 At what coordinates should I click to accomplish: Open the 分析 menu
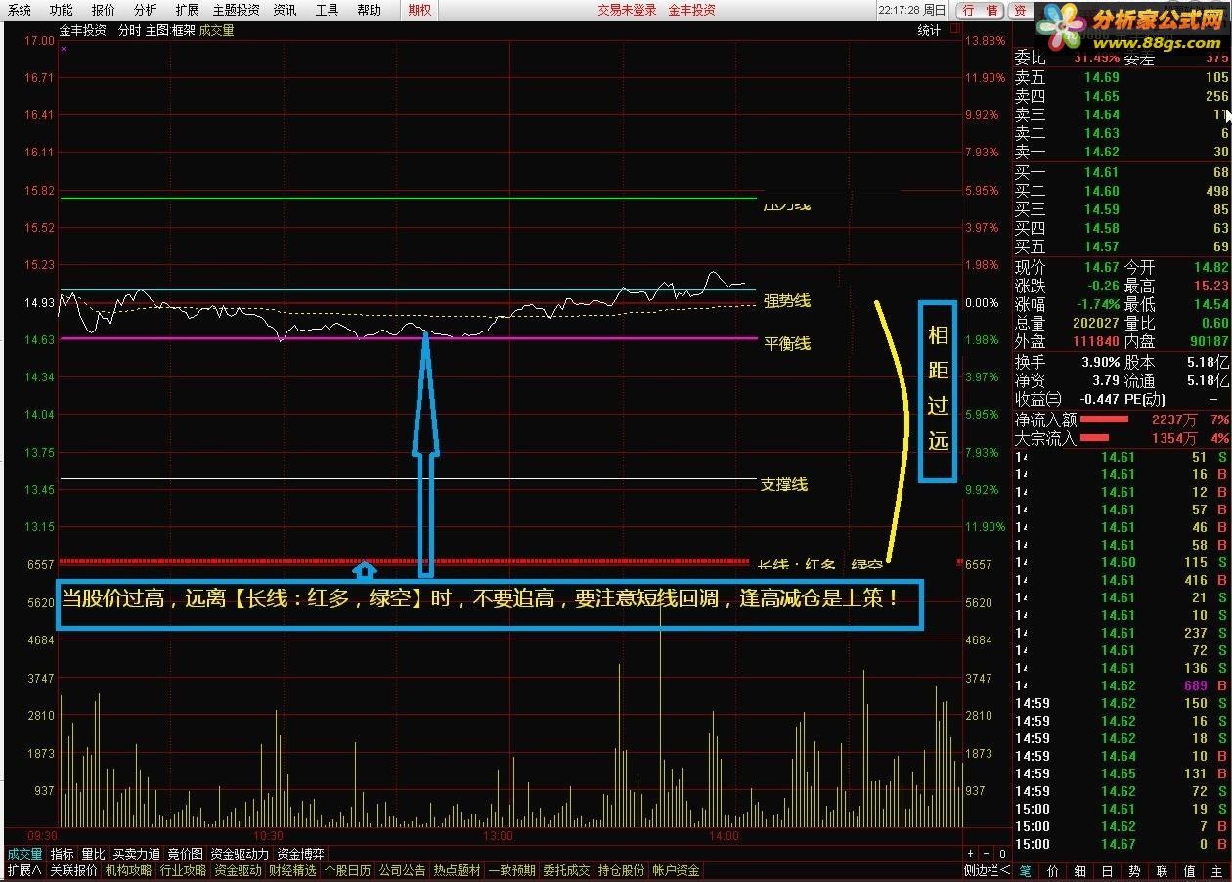click(x=146, y=10)
